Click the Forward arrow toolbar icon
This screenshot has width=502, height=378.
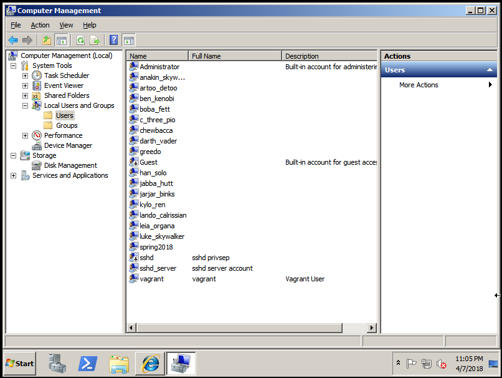click(27, 41)
